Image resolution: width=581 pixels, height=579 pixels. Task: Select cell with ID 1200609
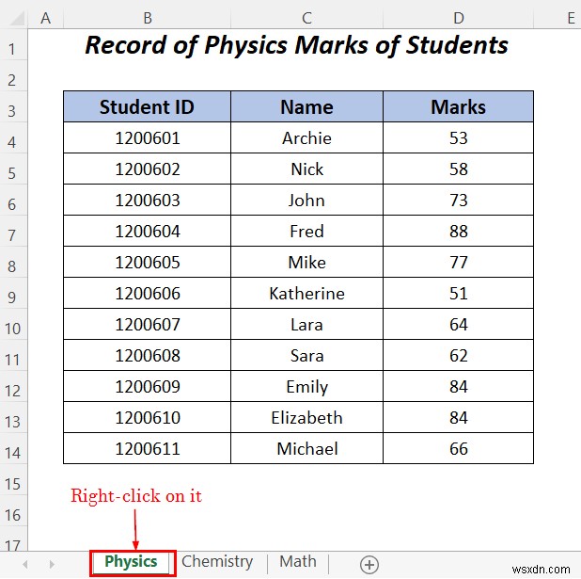point(147,386)
